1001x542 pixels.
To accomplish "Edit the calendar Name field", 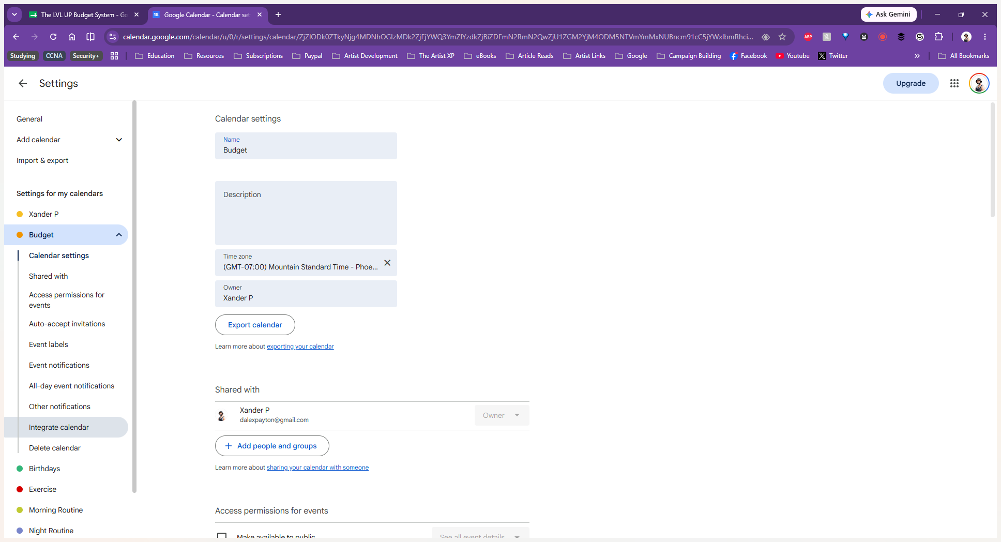I will [306, 146].
